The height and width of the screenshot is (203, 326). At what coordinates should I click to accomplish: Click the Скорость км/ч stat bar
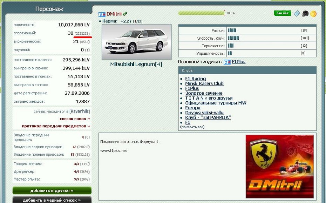pos(233,38)
